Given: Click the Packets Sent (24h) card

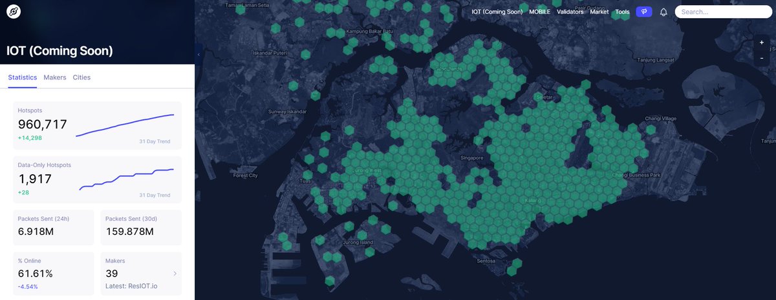Looking at the screenshot, I should (54, 227).
